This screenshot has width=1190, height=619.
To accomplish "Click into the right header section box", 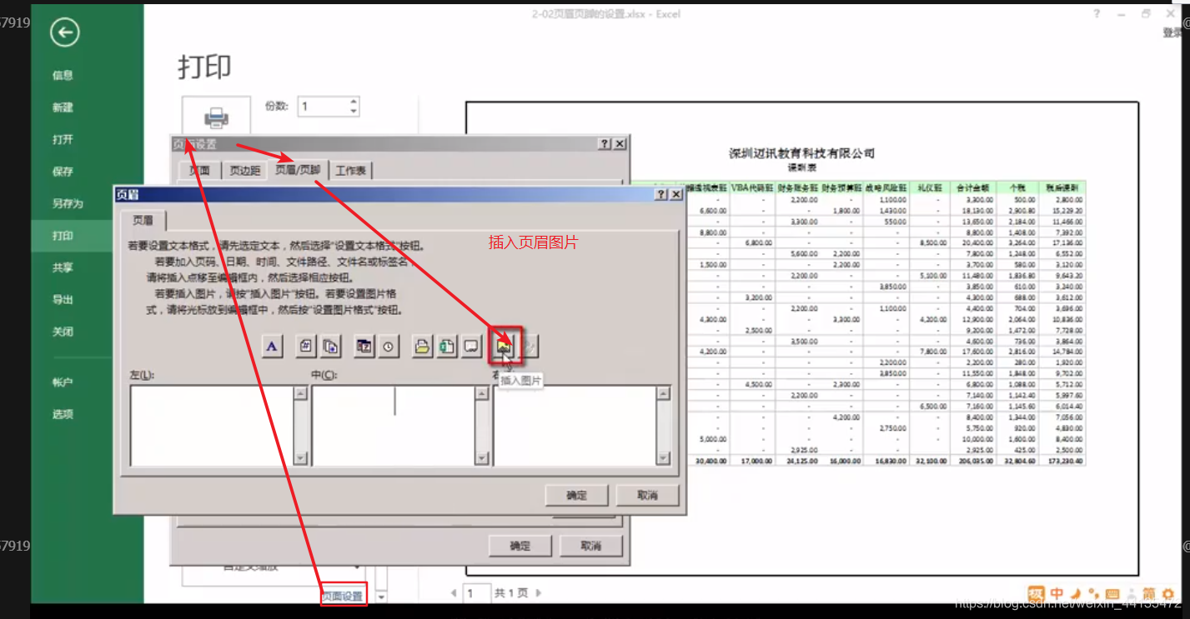I will tap(575, 425).
